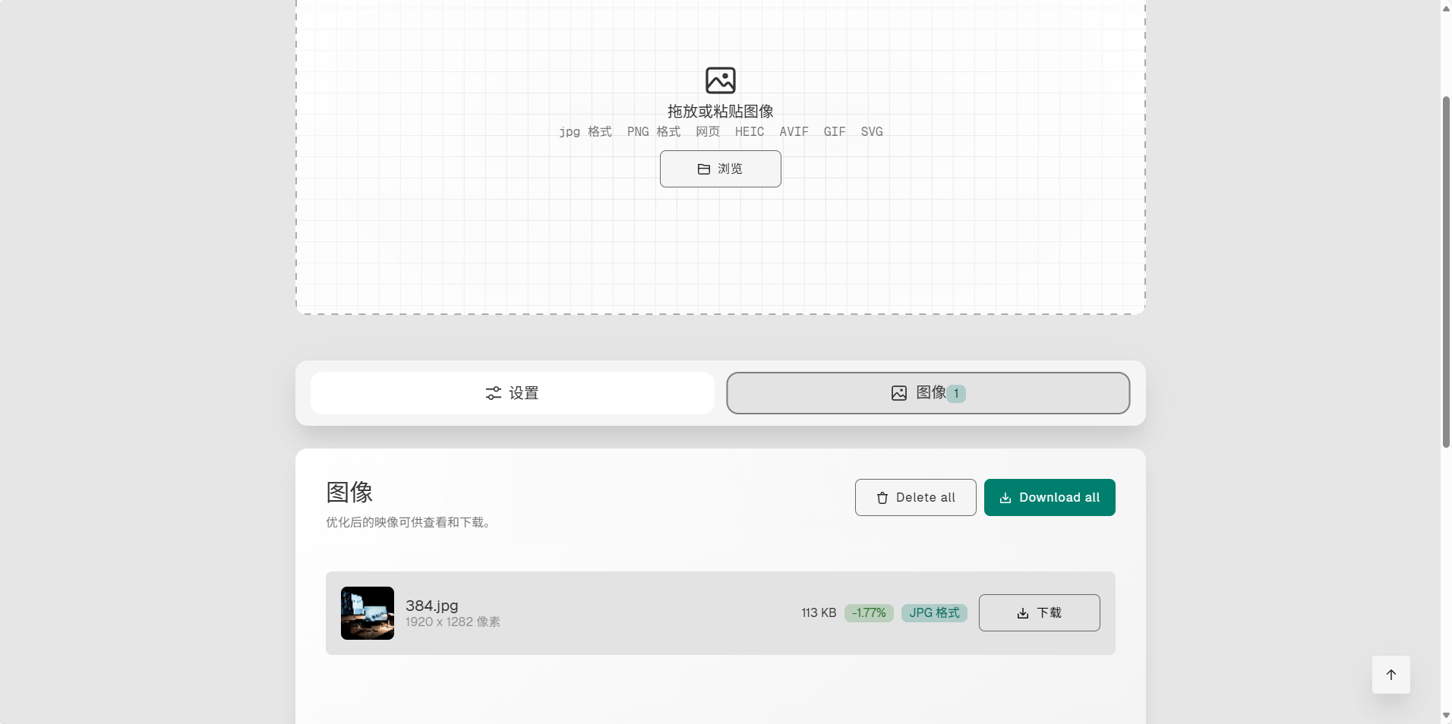This screenshot has height=724, width=1452.
Task: Click the page vertical scrollbar thumb
Action: click(1446, 272)
